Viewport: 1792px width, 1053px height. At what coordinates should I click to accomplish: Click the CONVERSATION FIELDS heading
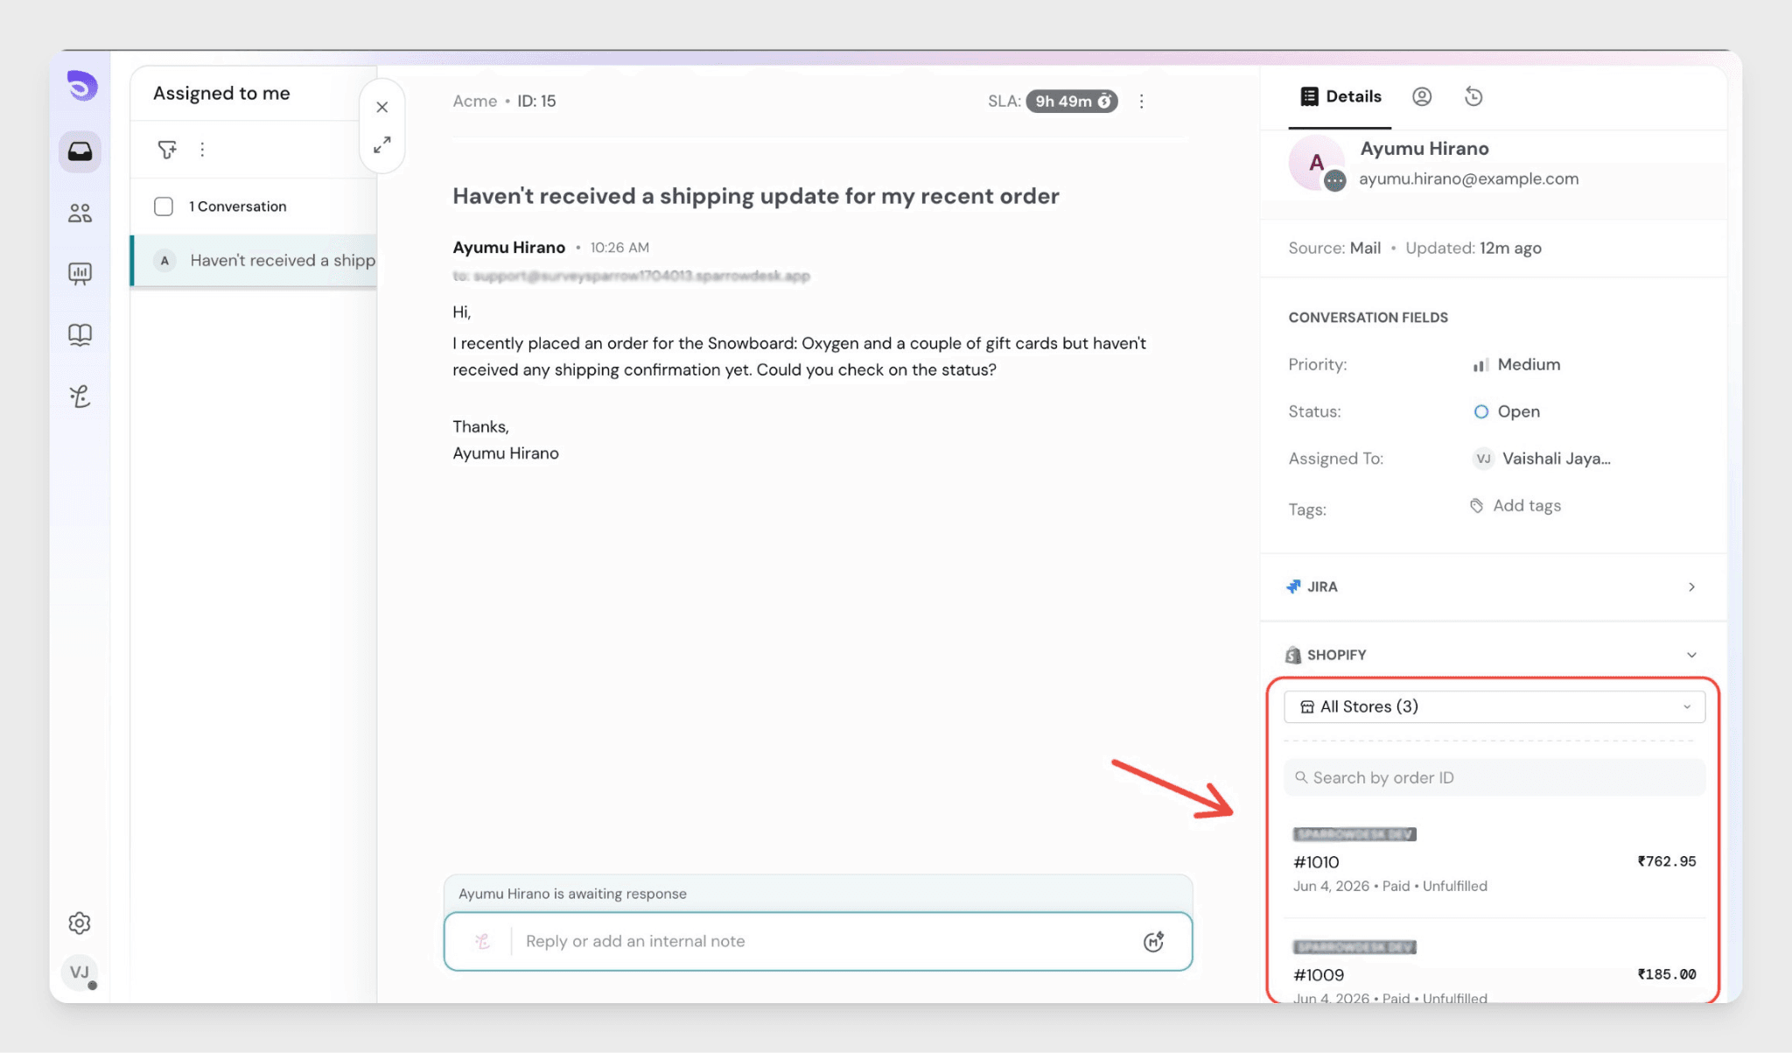click(x=1368, y=318)
